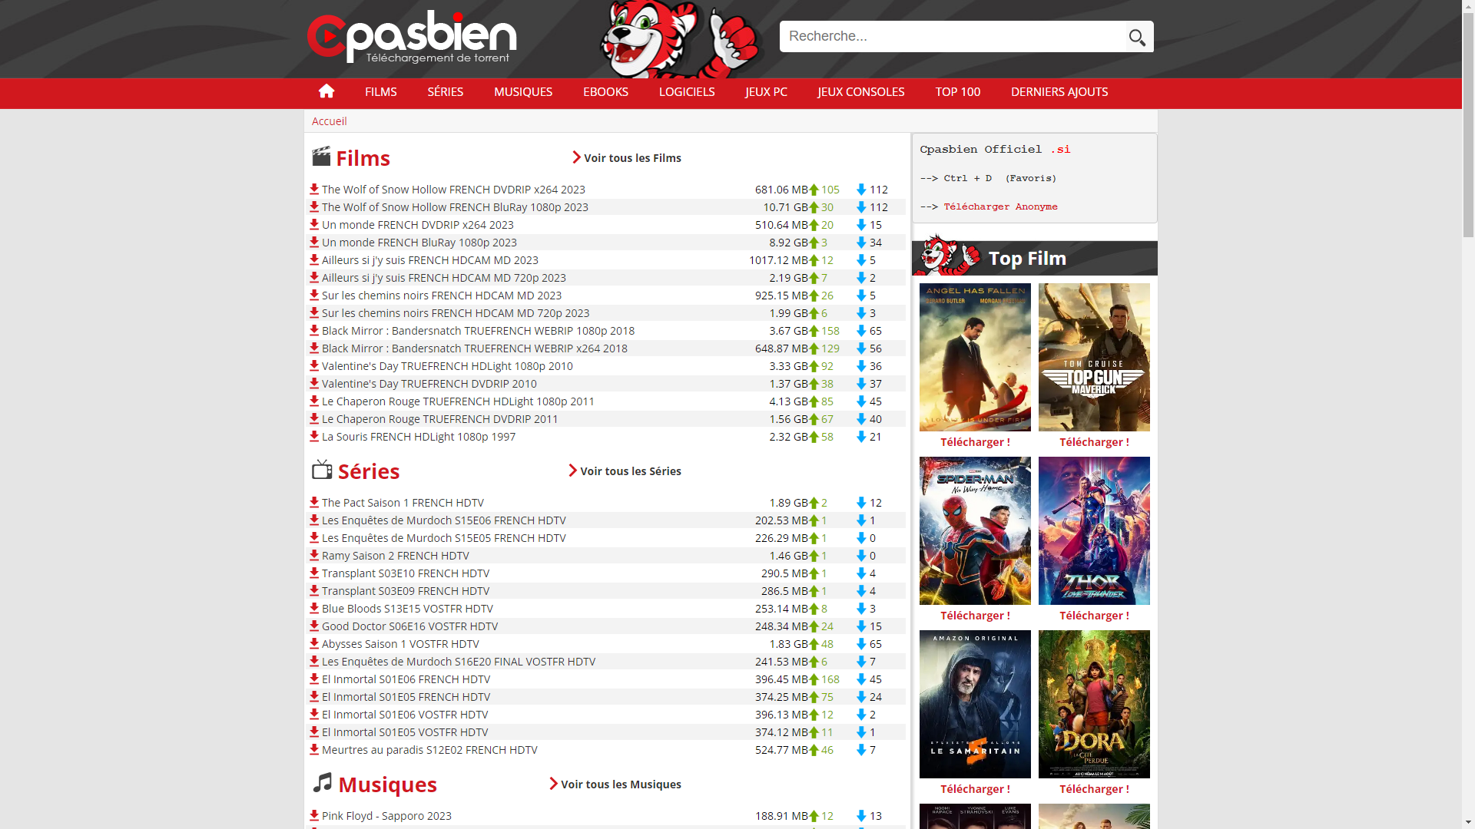Click the Séries TV icon
1475x829 pixels.
tap(322, 469)
